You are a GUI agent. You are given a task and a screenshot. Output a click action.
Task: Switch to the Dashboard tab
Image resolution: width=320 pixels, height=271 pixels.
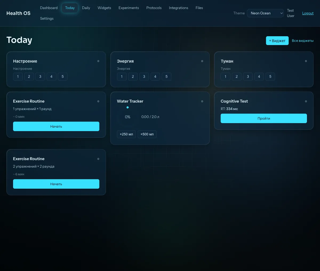pos(49,8)
